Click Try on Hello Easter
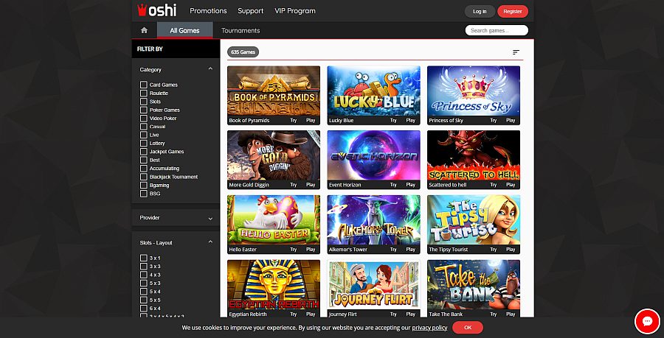Viewport: 664px width, 338px height. click(x=294, y=250)
